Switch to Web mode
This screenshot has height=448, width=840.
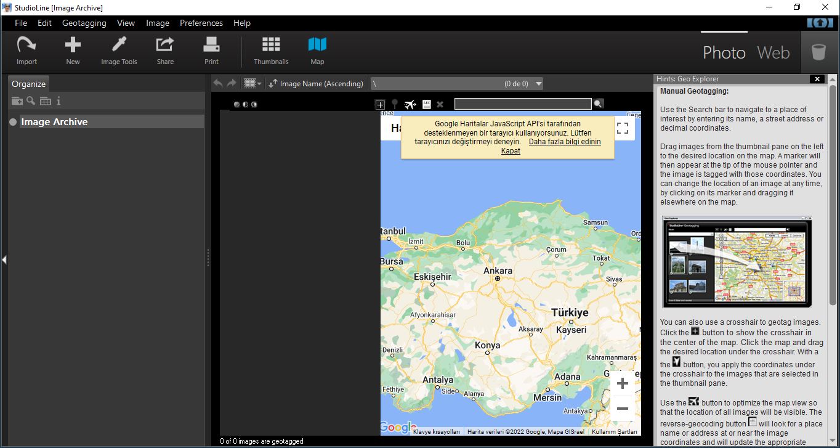tap(773, 52)
